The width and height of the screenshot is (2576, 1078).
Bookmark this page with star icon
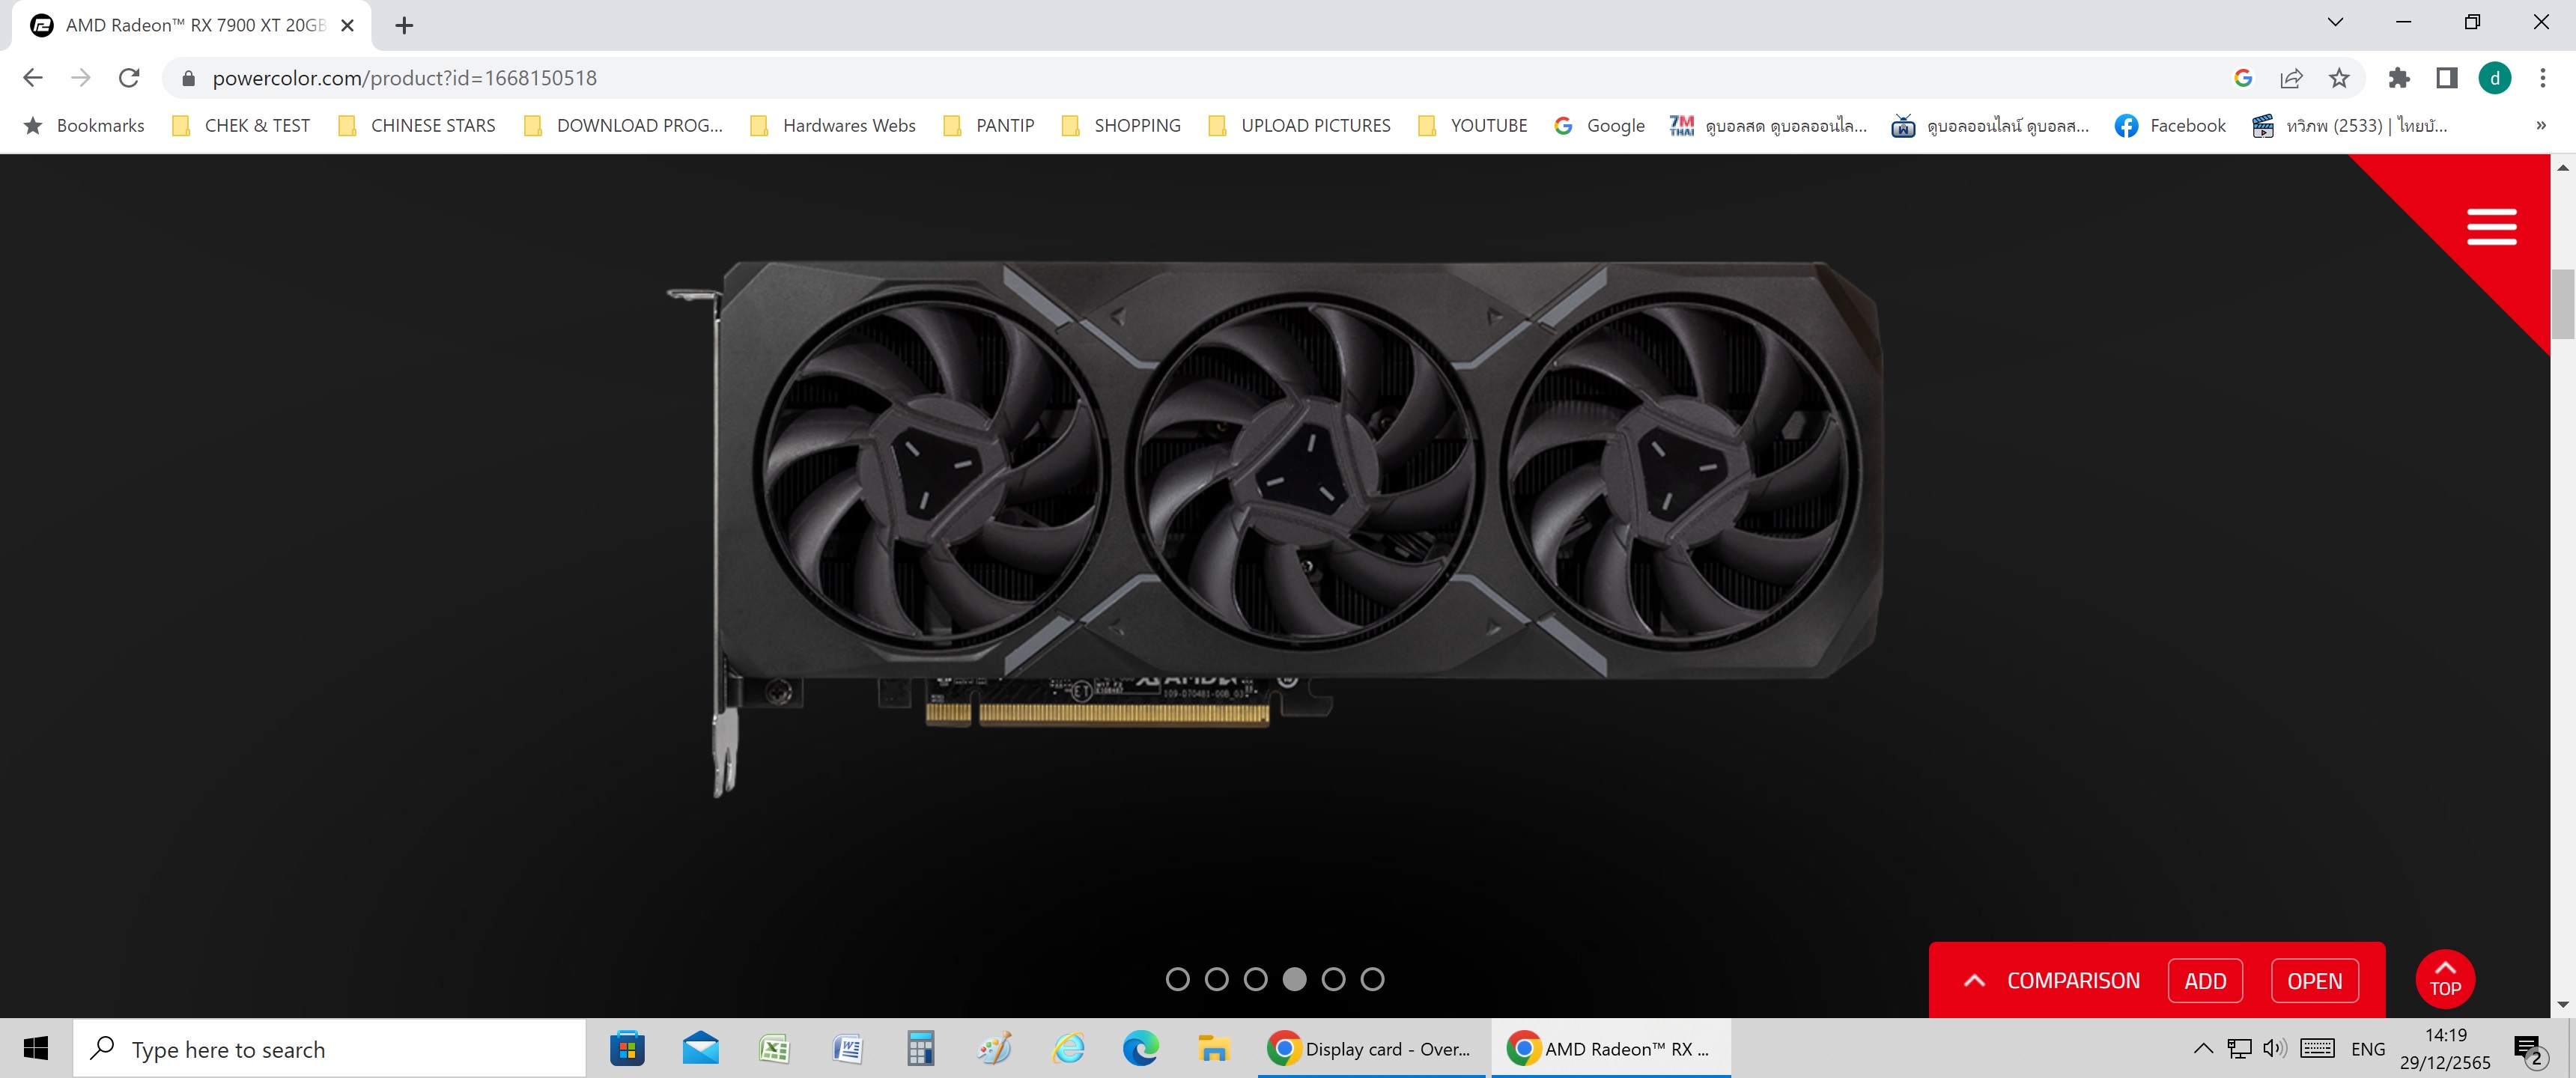tap(2338, 78)
